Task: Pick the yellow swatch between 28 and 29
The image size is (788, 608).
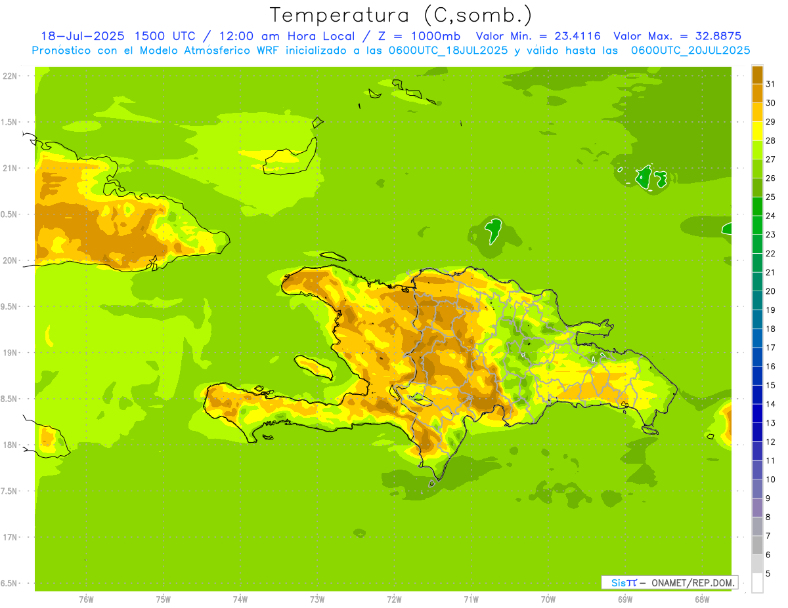Action: 757,131
